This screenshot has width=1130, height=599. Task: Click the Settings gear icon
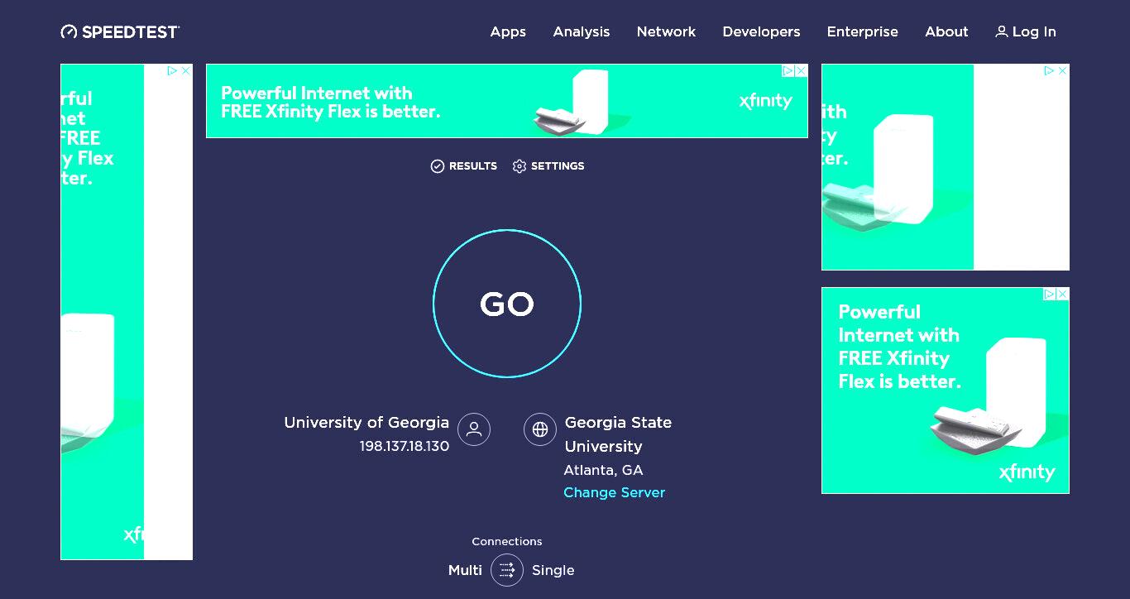[520, 166]
